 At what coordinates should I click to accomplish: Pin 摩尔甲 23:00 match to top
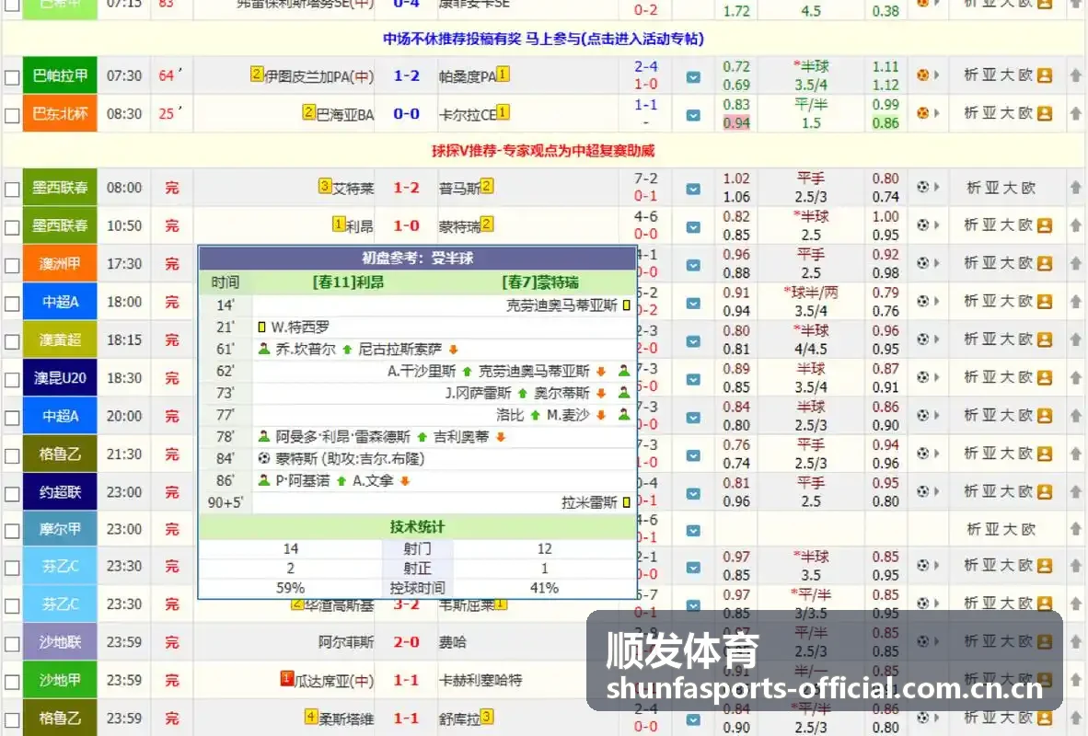click(x=1075, y=529)
